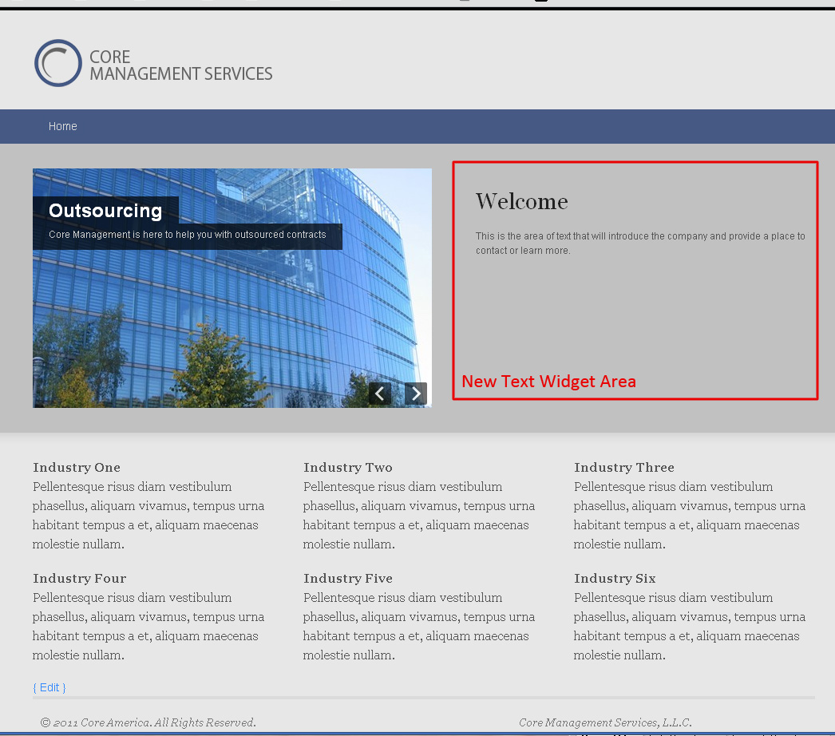Choose the Industry Five heading

[x=348, y=579]
